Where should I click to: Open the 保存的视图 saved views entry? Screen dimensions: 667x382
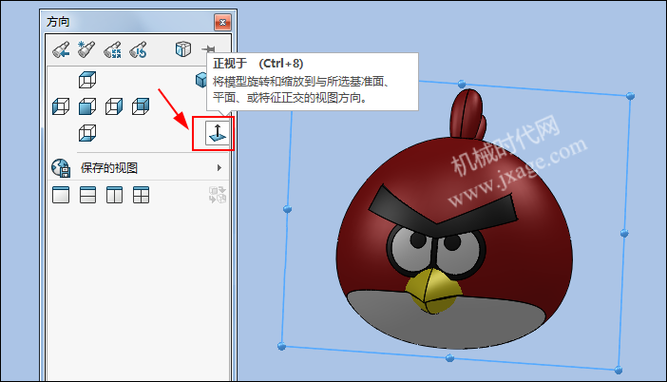138,167
